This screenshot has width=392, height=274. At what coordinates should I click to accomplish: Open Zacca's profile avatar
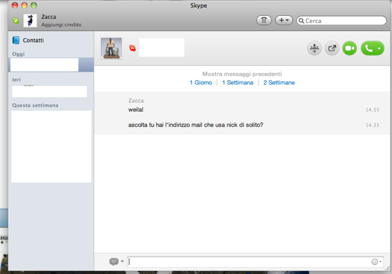pos(30,21)
